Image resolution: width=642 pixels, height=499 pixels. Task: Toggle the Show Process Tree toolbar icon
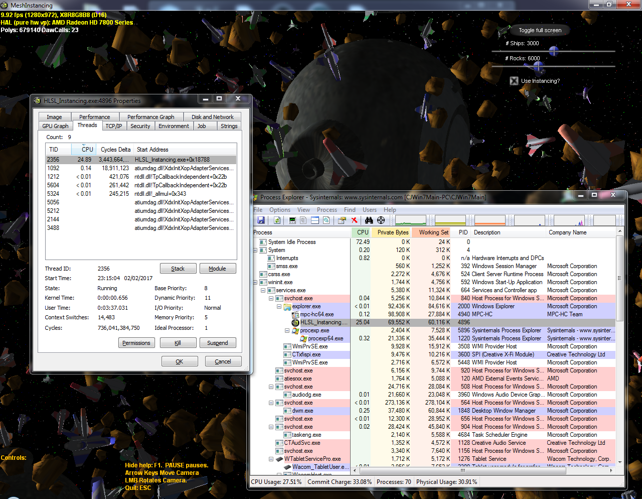point(303,220)
